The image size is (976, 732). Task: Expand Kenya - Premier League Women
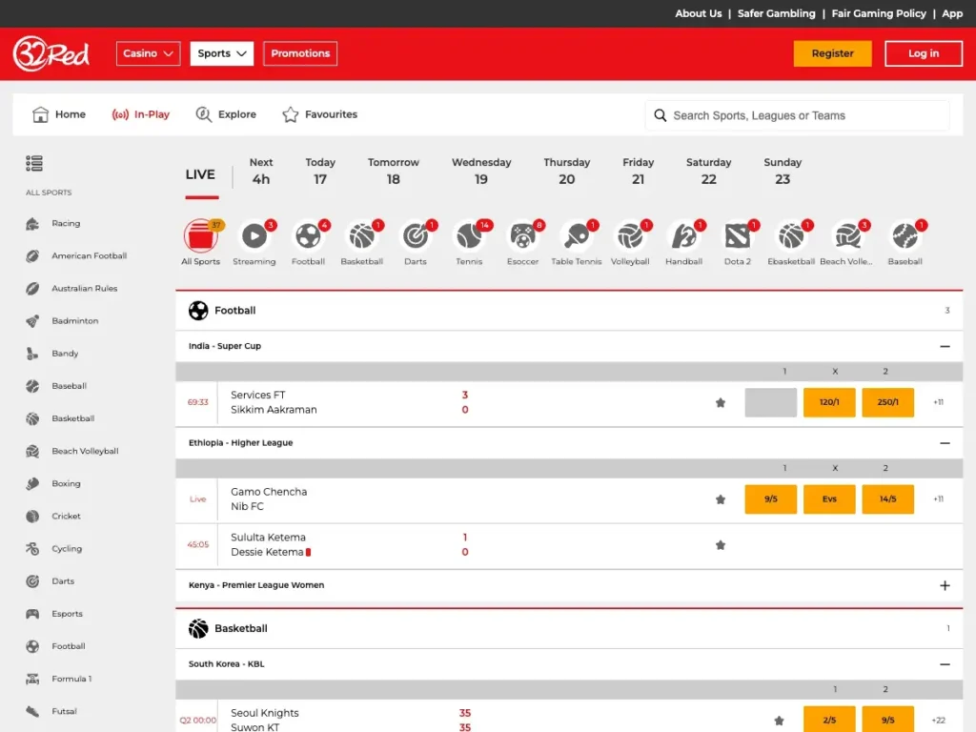click(945, 585)
